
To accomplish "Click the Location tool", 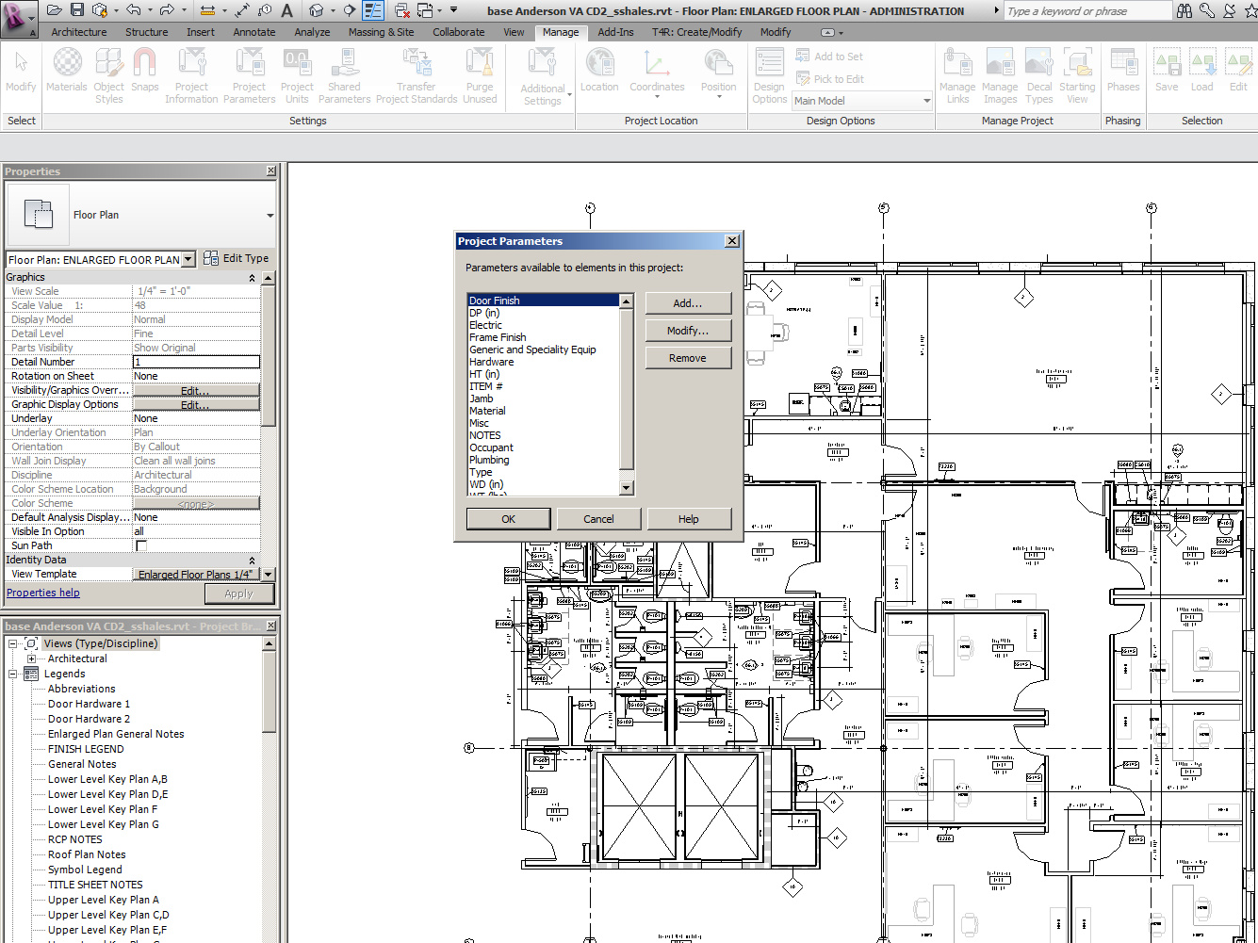I will click(x=599, y=72).
